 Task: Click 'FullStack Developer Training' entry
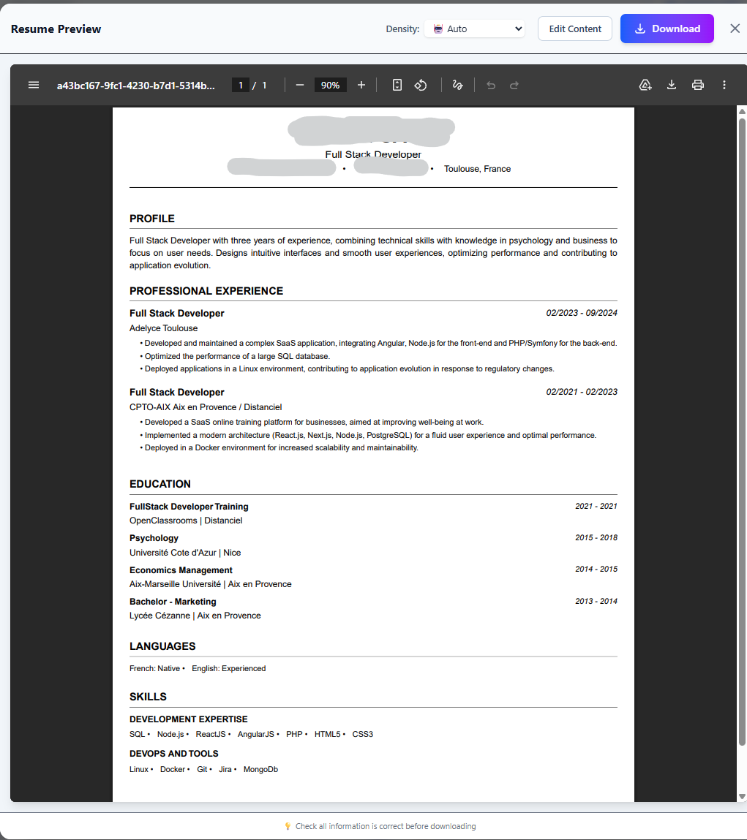(189, 506)
